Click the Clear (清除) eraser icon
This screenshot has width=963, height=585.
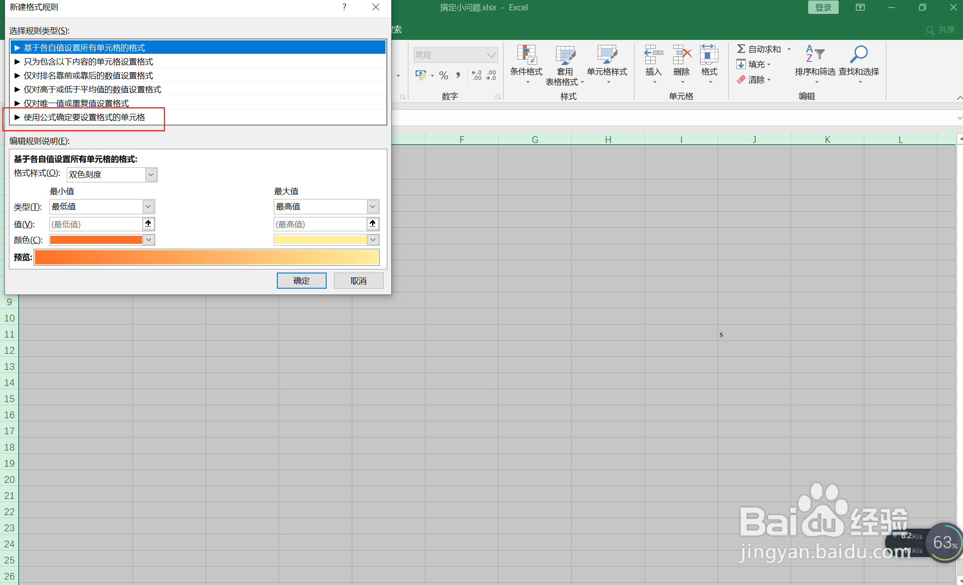pyautogui.click(x=741, y=80)
